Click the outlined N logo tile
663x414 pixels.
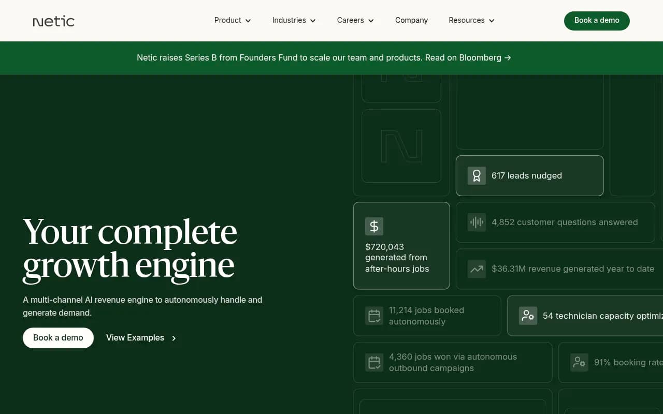pos(401,146)
